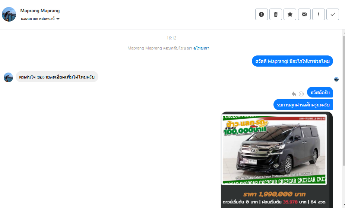Mark conversation unread with envelope icon
Viewport: 345px width, 211px height.
click(x=304, y=15)
